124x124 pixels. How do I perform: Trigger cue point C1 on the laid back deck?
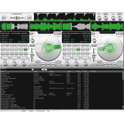point(3,54)
